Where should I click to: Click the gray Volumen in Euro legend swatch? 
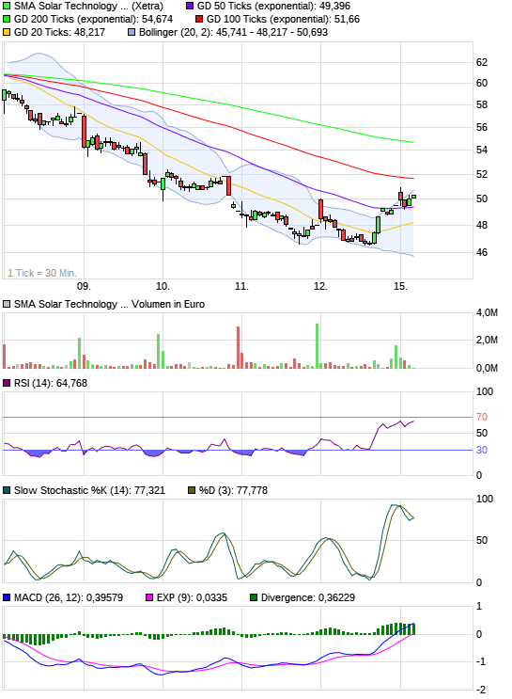[7, 305]
